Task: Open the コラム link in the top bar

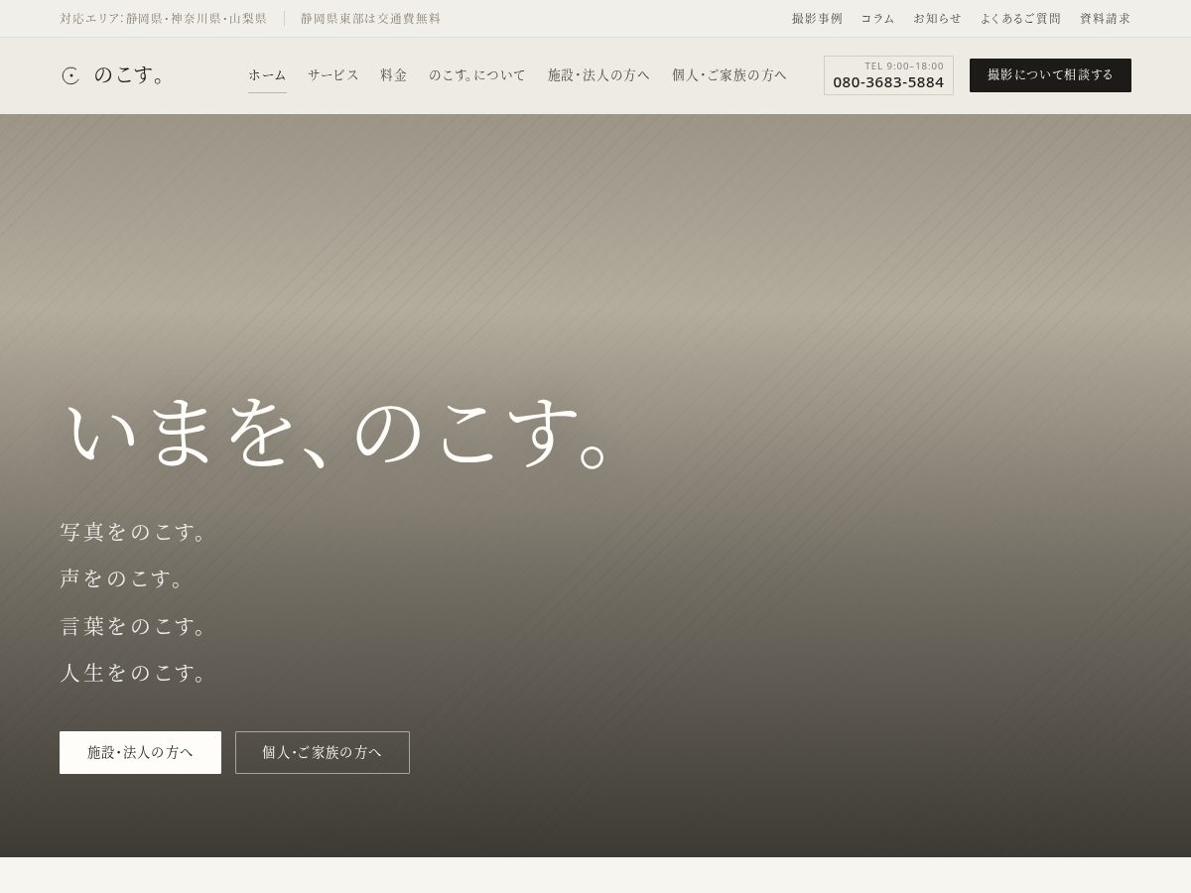Action: (877, 19)
